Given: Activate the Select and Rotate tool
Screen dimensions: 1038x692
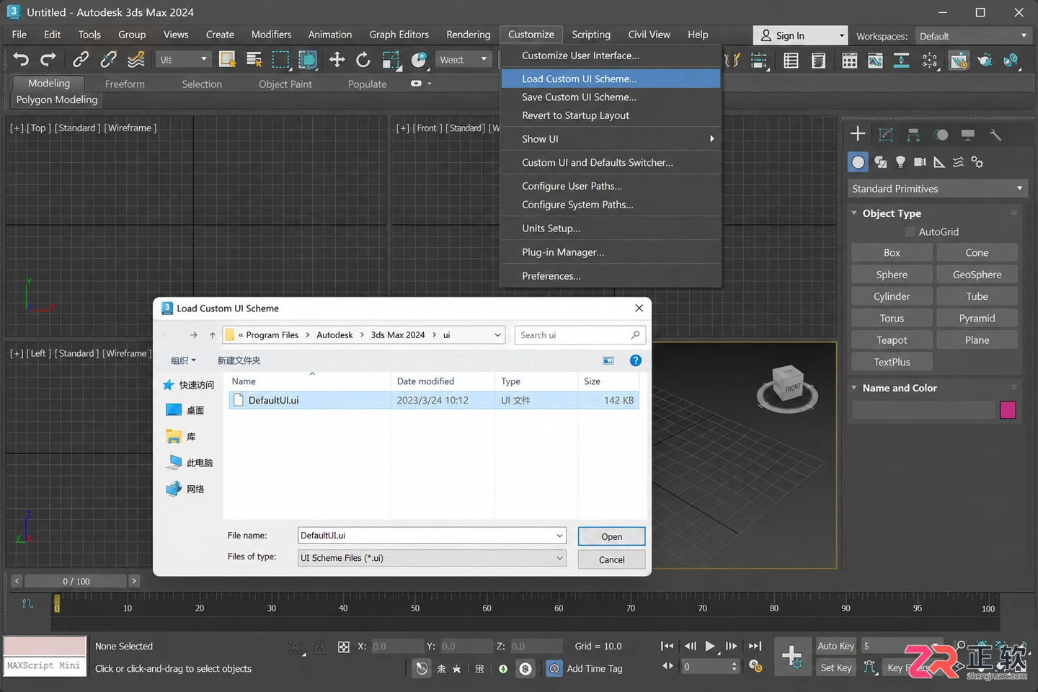Looking at the screenshot, I should [x=363, y=60].
